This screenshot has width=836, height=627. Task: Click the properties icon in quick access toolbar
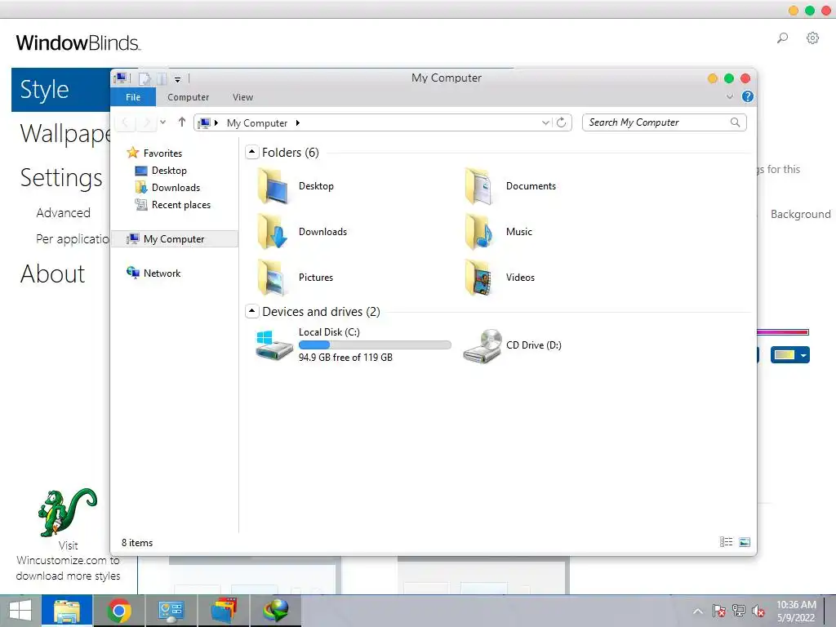coord(145,79)
